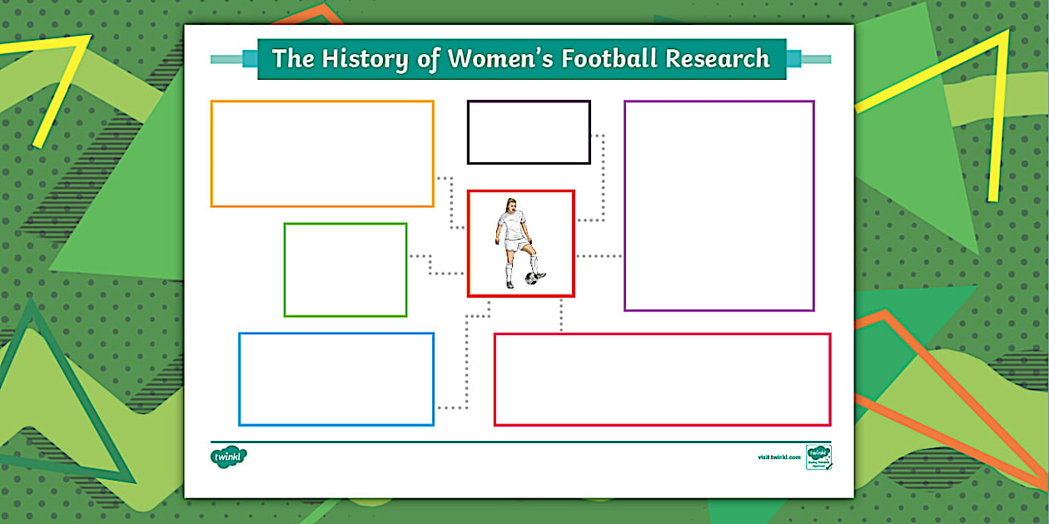
Task: Click the black box above the footballer
Action: click(529, 131)
